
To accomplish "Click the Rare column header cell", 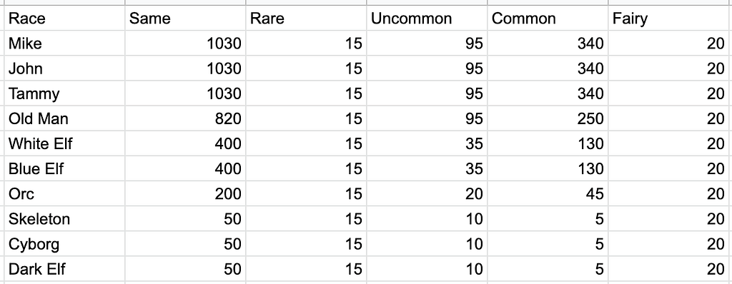I will click(306, 18).
